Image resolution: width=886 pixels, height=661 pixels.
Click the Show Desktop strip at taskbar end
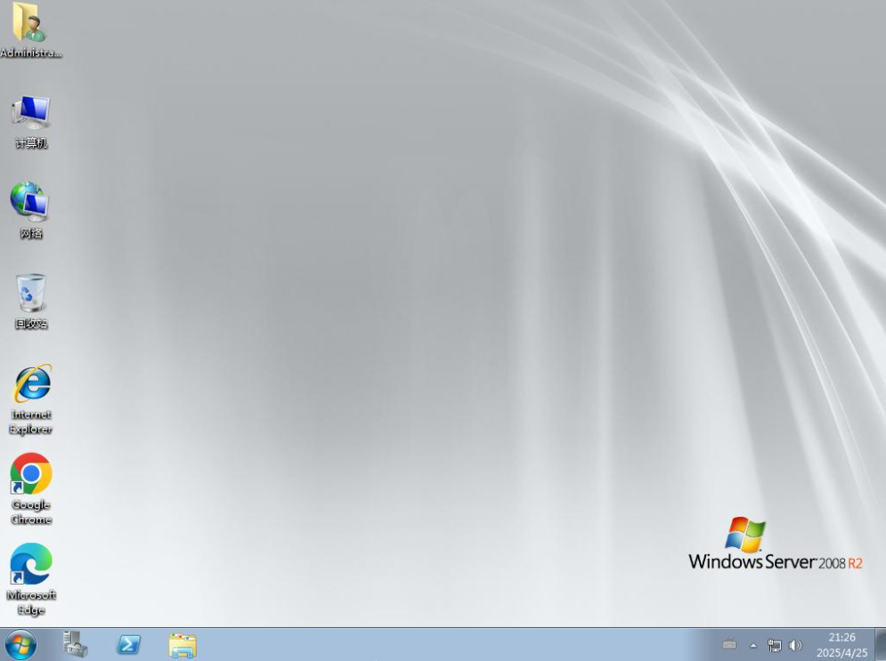click(880, 645)
